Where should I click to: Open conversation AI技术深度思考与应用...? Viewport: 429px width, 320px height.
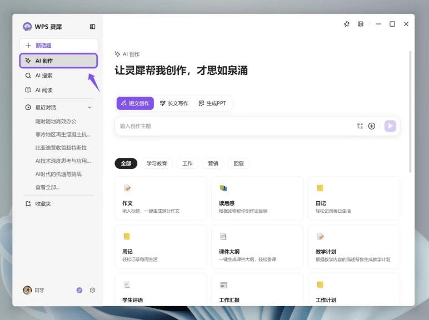point(63,161)
